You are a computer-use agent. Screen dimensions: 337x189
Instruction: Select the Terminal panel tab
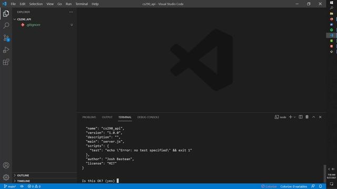point(125,117)
